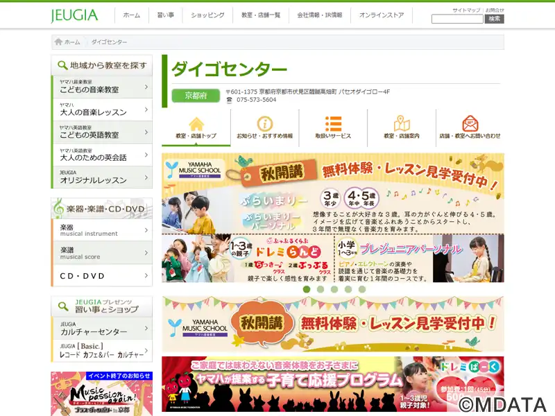Click the 検索 search button
Screen dimensions: 555x416
494,19
